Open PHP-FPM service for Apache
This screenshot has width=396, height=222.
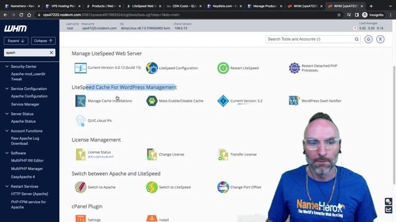click(x=28, y=205)
